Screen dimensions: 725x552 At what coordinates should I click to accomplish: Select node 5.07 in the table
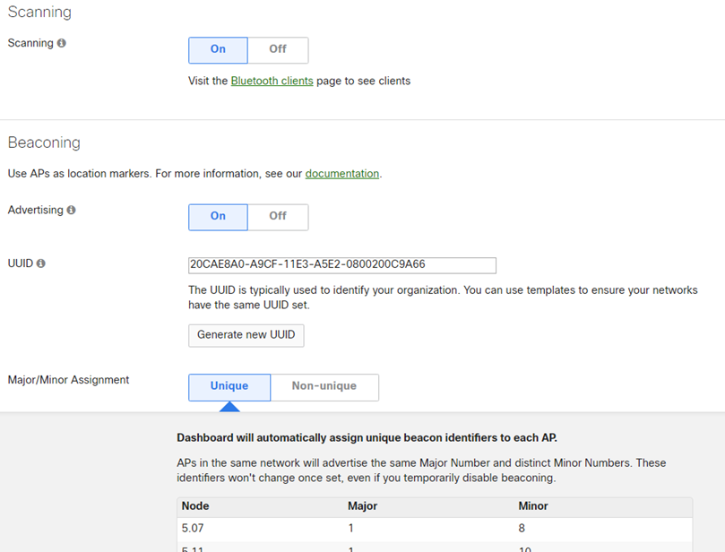(194, 529)
